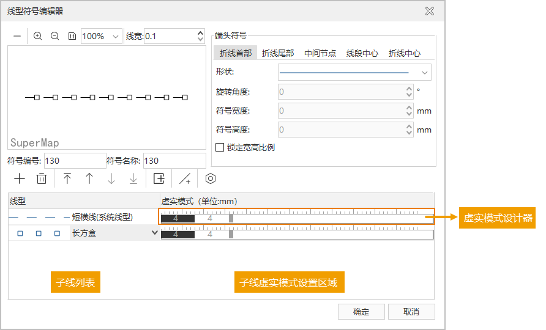Switch to 线段中心 tab
546x330 pixels.
pos(362,53)
